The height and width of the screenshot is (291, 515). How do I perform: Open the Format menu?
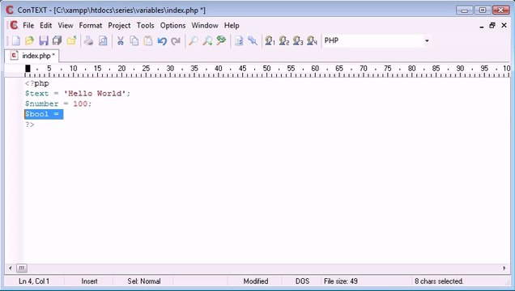(91, 26)
